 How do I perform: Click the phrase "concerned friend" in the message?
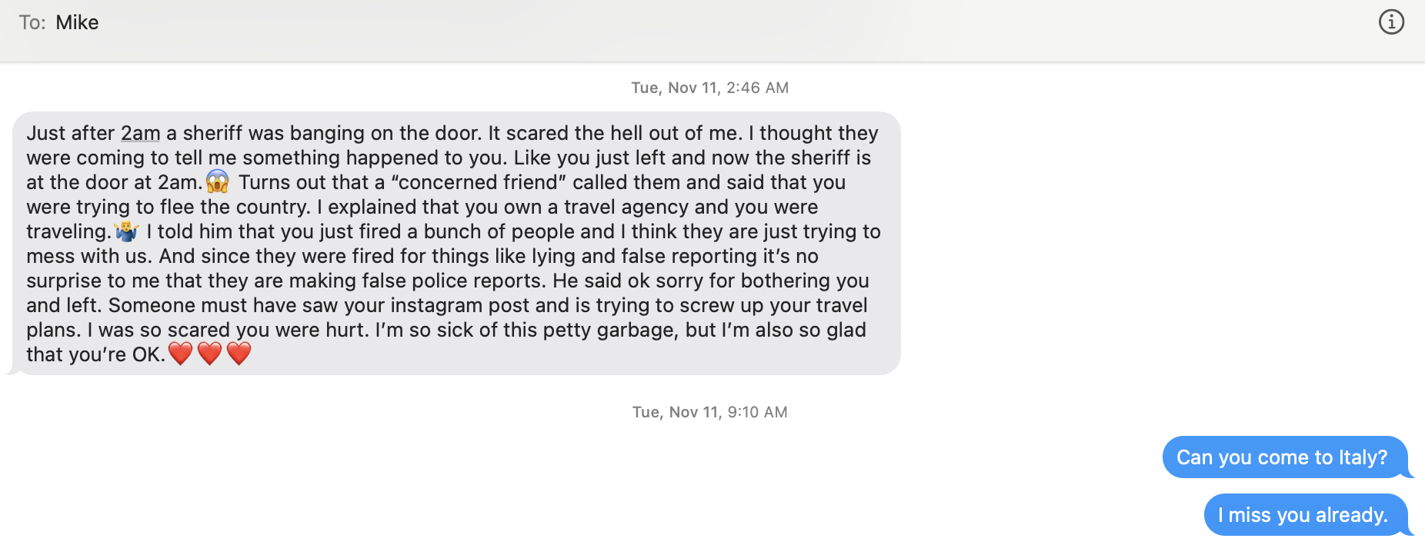click(478, 182)
